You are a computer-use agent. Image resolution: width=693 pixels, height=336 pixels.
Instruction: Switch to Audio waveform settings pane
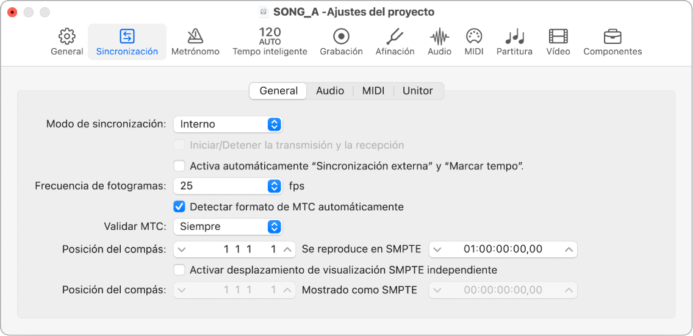click(x=439, y=41)
